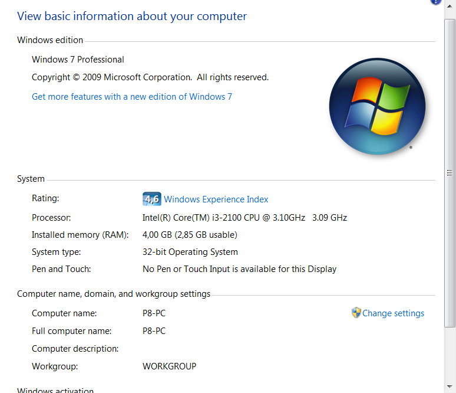Screen dimensions: 456x393
Task: Click the 4,6 rating score badge
Action: pos(152,199)
